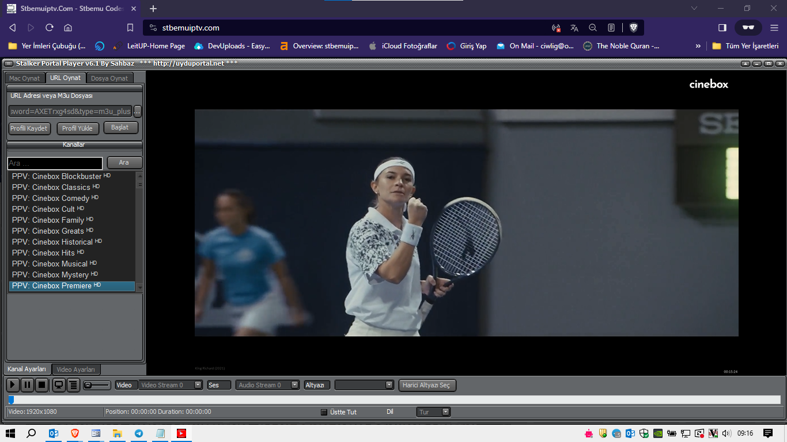The height and width of the screenshot is (442, 787).
Task: Open Telegram from the taskbar
Action: [139, 433]
